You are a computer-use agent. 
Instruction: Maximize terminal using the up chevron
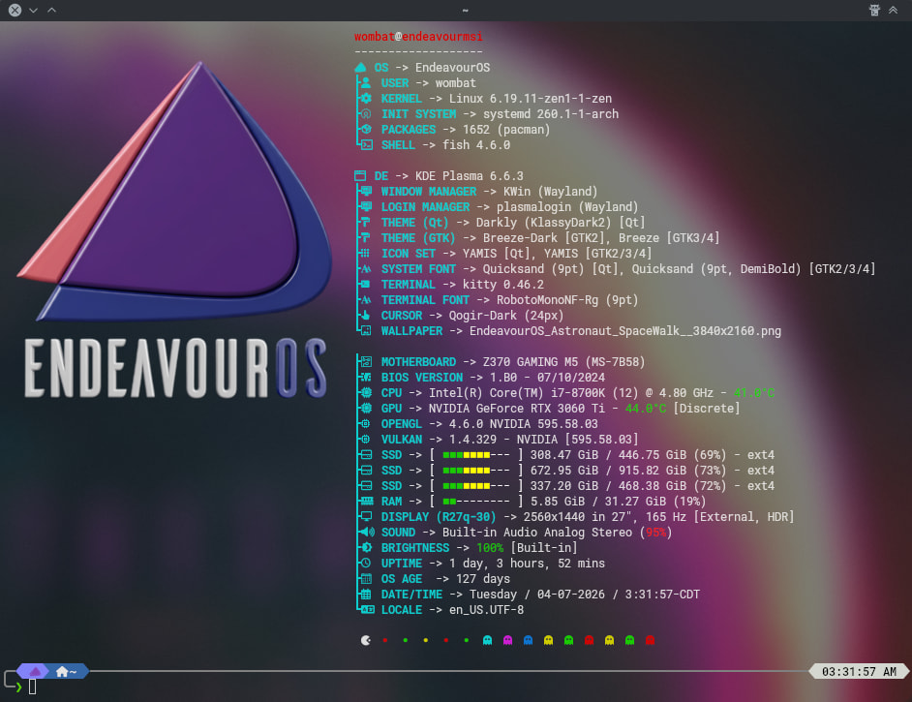pyautogui.click(x=51, y=10)
